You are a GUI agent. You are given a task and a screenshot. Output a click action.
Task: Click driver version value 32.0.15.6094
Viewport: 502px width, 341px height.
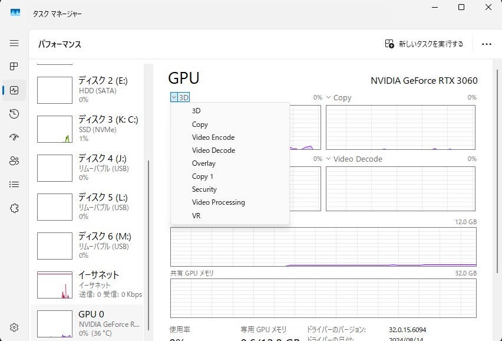[x=407, y=330]
